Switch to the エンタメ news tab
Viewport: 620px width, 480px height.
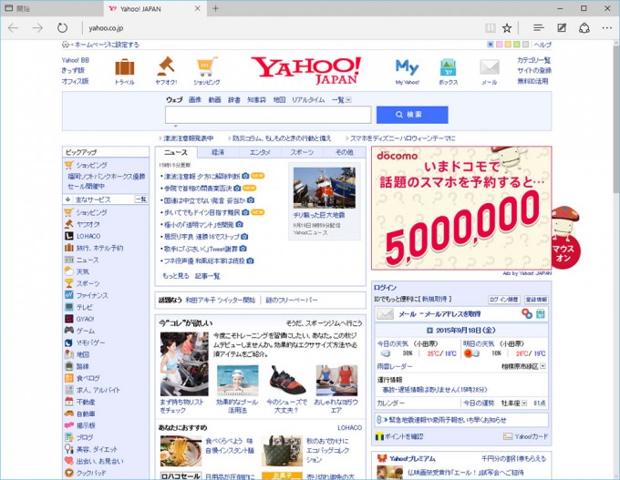(260, 152)
